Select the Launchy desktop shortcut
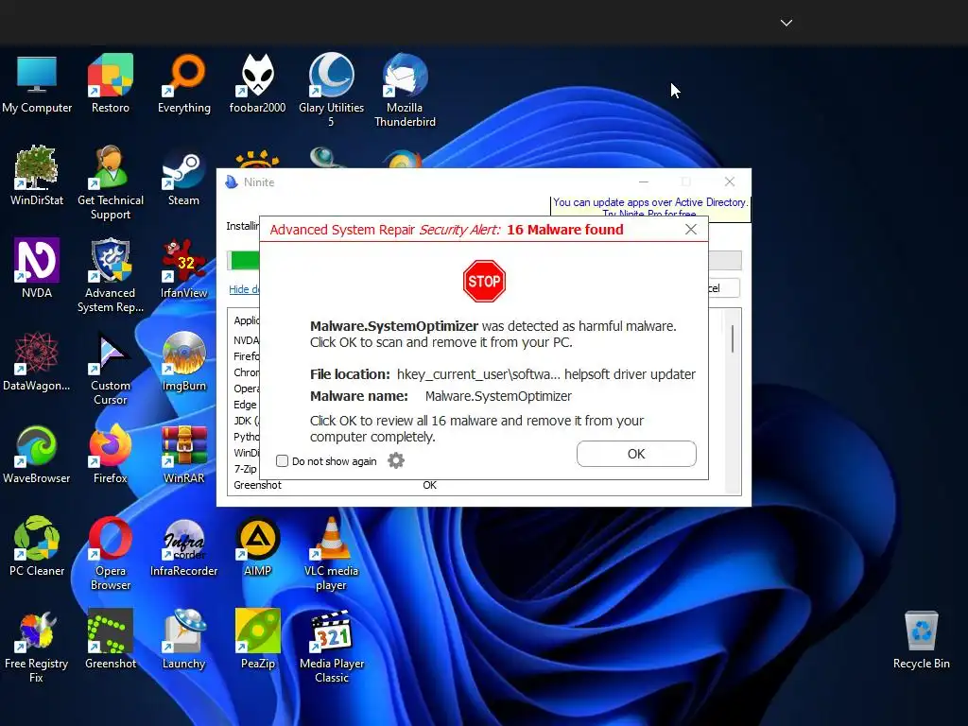The width and height of the screenshot is (968, 726). coord(184,640)
